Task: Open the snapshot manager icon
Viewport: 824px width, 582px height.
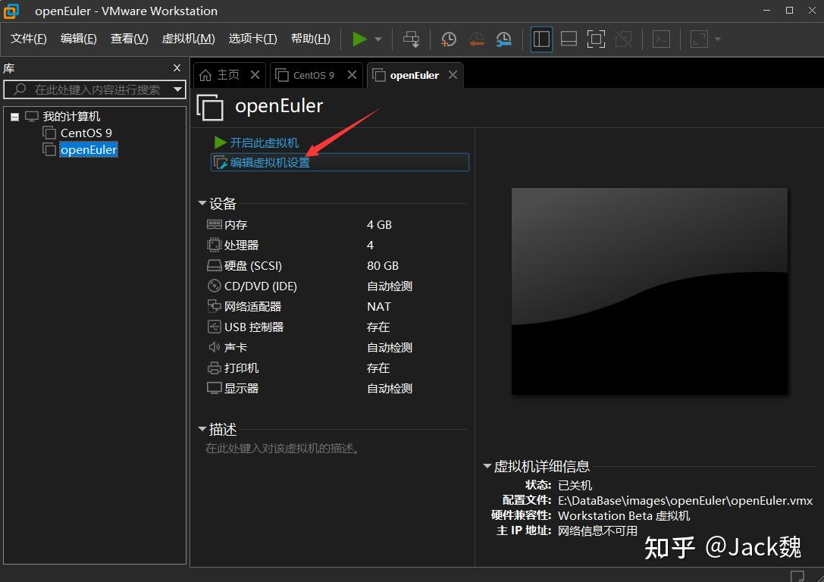Action: (x=505, y=39)
